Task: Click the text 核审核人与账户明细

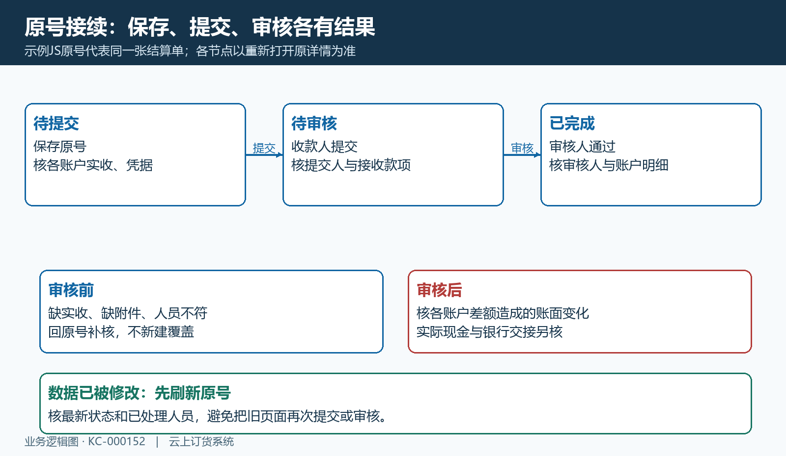Action: point(609,165)
